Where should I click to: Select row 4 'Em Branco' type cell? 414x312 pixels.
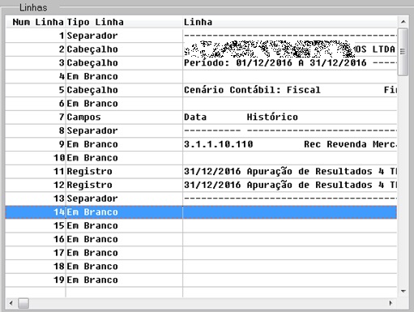coord(124,76)
